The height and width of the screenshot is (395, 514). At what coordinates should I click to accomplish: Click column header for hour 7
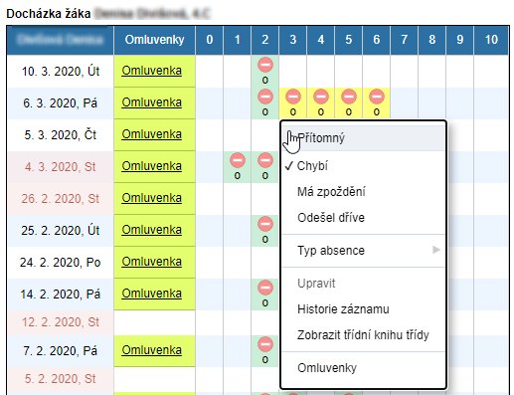(405, 40)
